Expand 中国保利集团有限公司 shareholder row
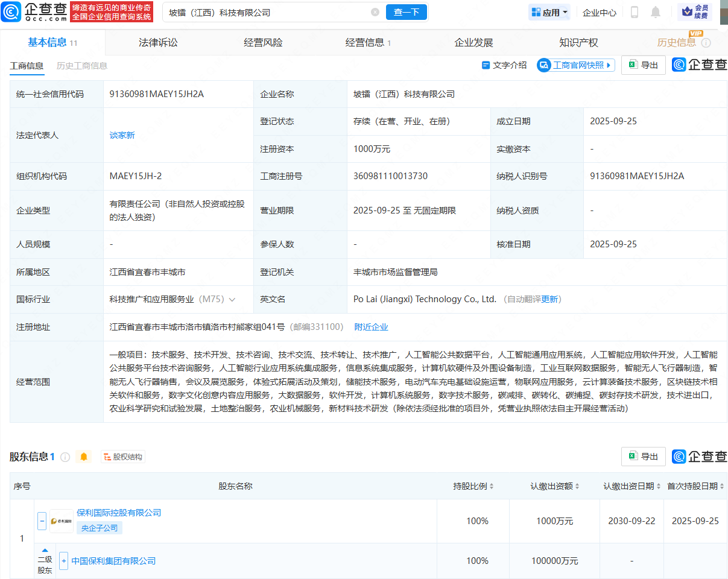The image size is (728, 579). [63, 561]
